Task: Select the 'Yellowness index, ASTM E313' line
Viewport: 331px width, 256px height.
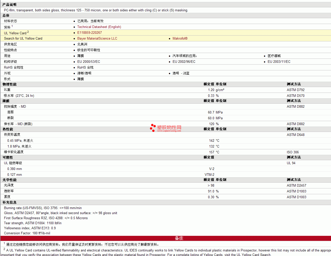Action: click(30, 228)
